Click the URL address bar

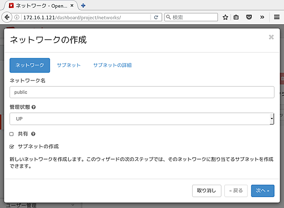click(x=86, y=17)
